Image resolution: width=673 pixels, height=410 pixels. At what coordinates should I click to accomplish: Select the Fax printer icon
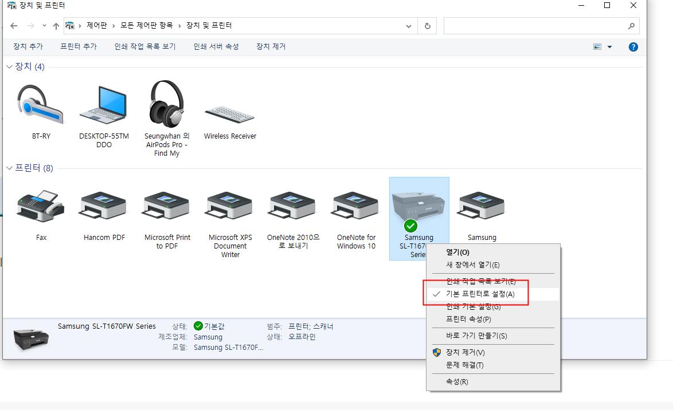[x=41, y=206]
